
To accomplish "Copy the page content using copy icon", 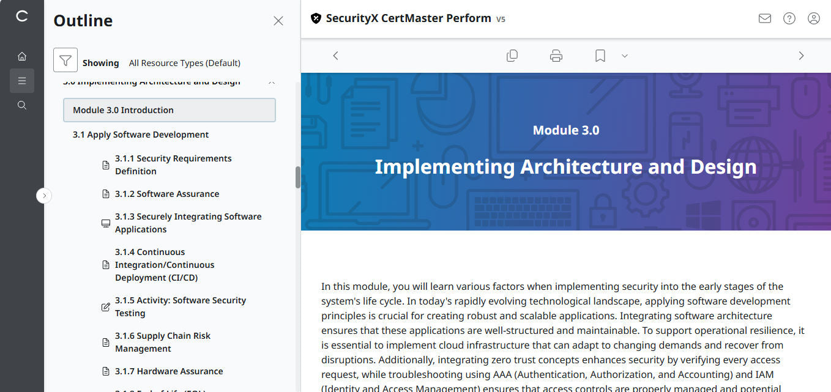I will [512, 55].
